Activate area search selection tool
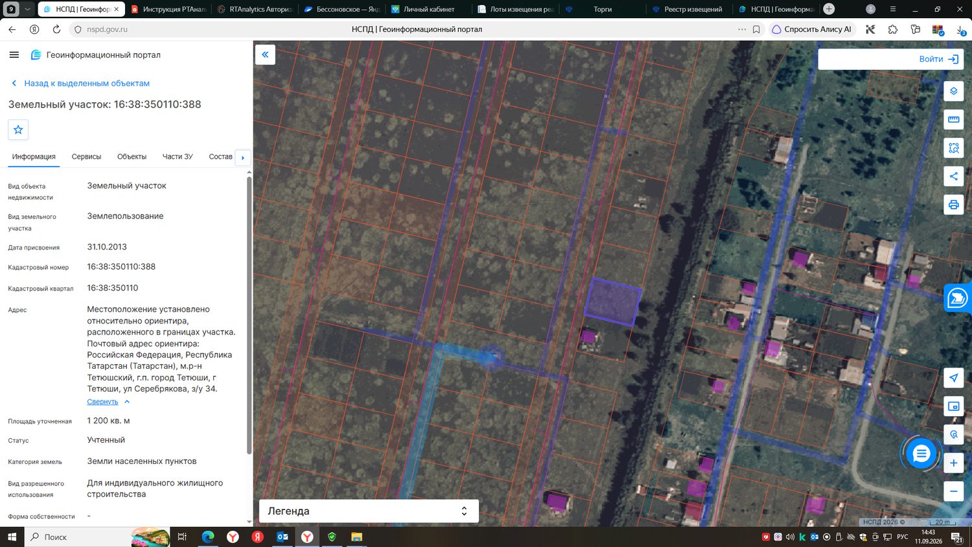The image size is (972, 547). tap(953, 148)
